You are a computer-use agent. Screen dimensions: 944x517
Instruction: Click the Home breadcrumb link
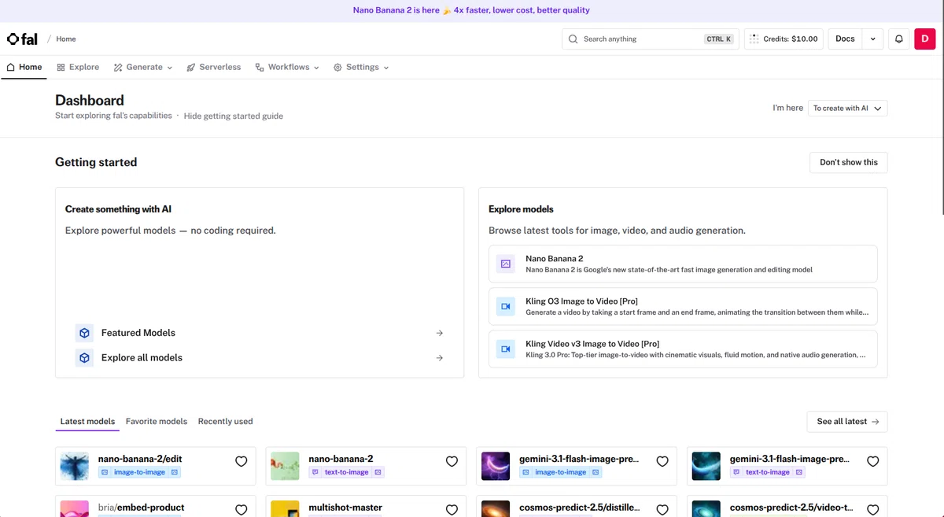(66, 39)
